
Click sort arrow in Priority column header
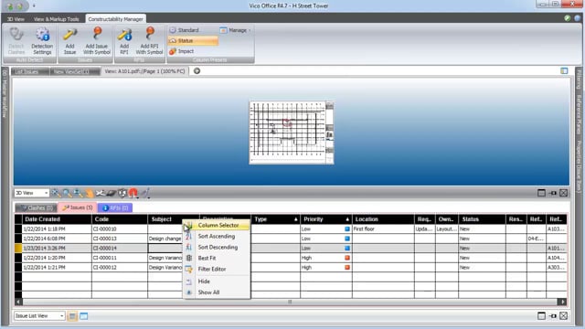pos(347,219)
